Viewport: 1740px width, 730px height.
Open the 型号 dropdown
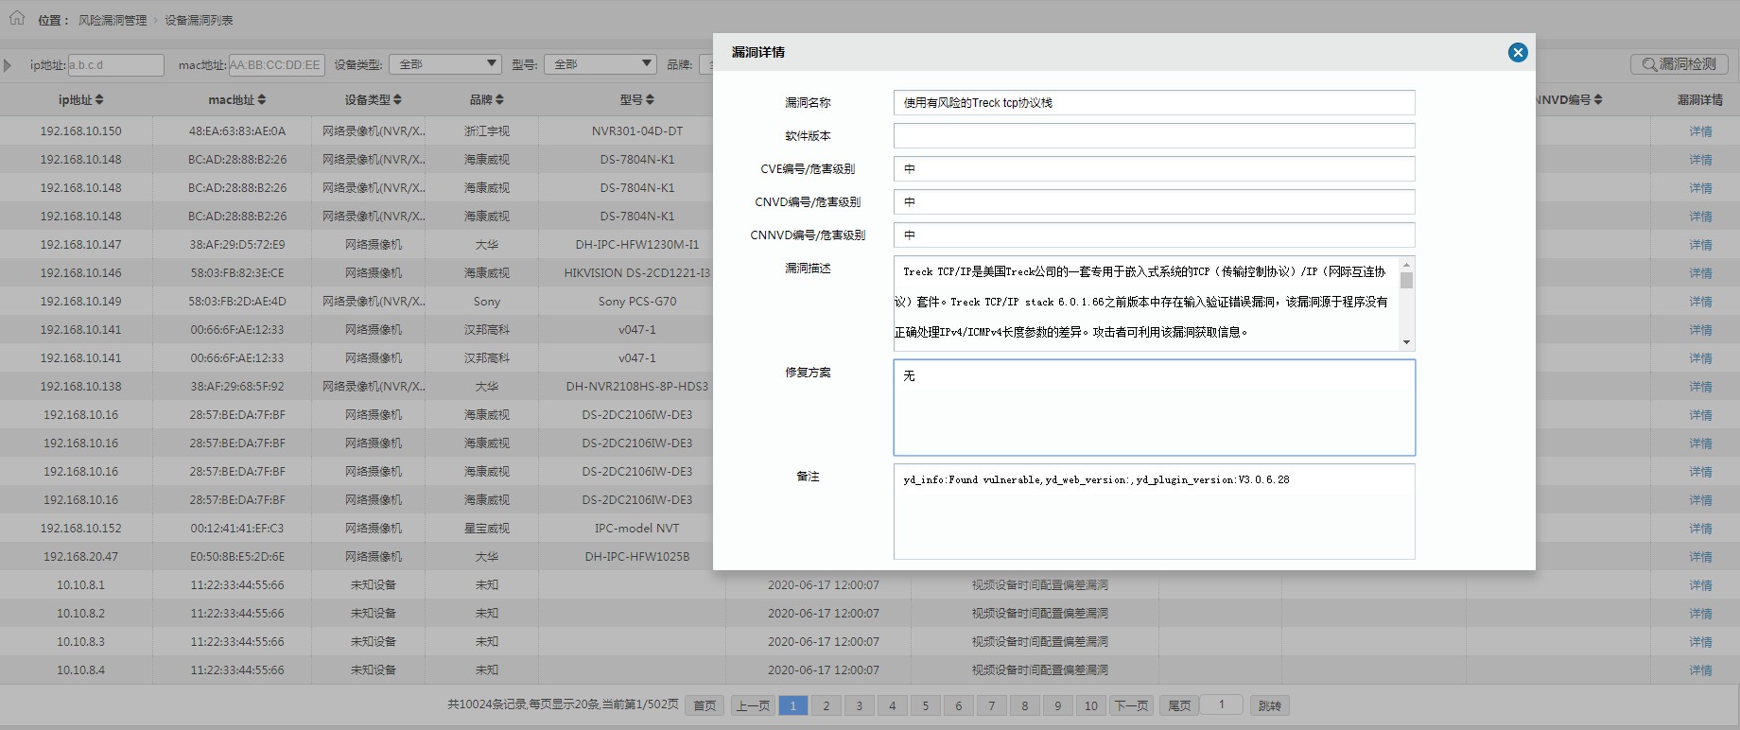tap(600, 64)
